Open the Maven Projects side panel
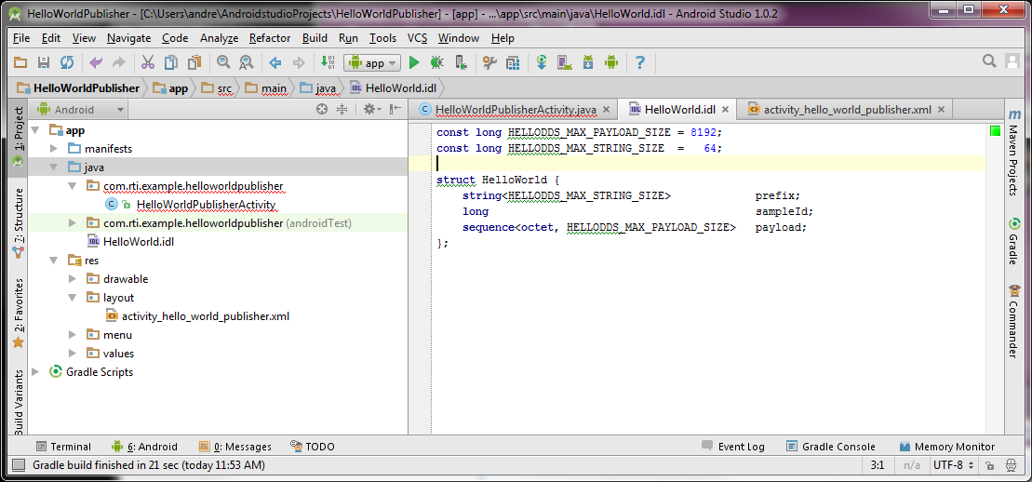This screenshot has width=1032, height=482. coord(1013,152)
